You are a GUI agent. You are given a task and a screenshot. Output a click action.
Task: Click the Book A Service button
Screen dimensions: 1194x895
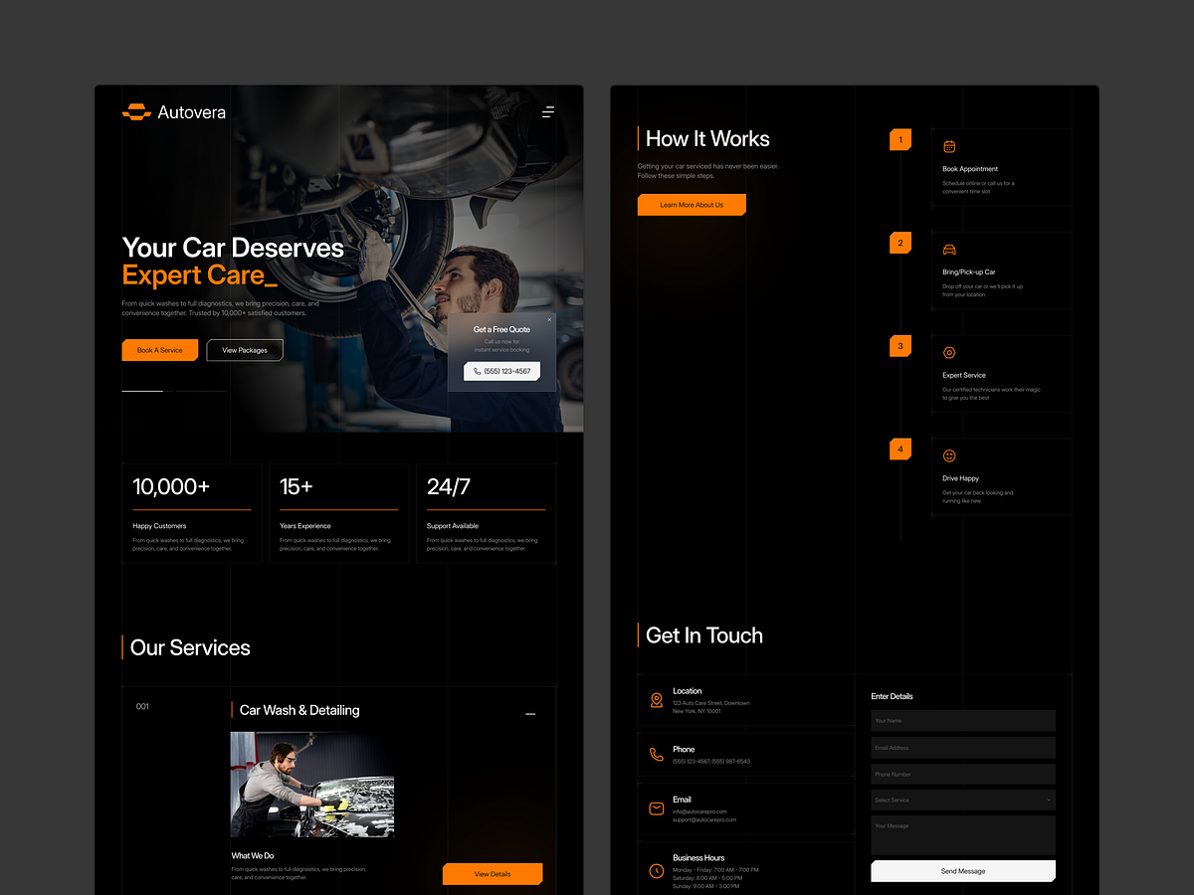coord(159,349)
